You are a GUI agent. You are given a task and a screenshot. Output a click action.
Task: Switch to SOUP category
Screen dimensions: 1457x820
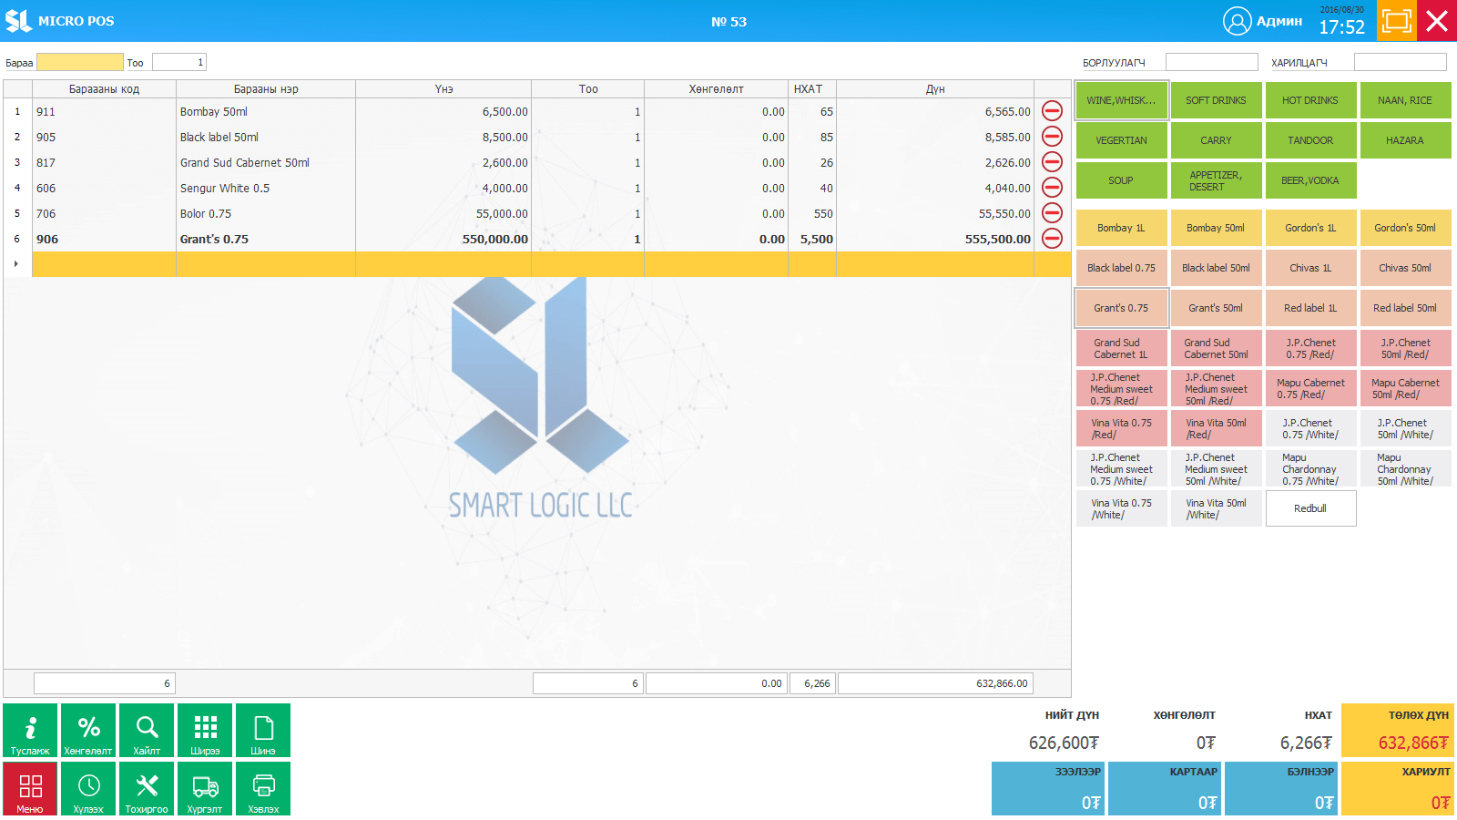click(x=1121, y=180)
